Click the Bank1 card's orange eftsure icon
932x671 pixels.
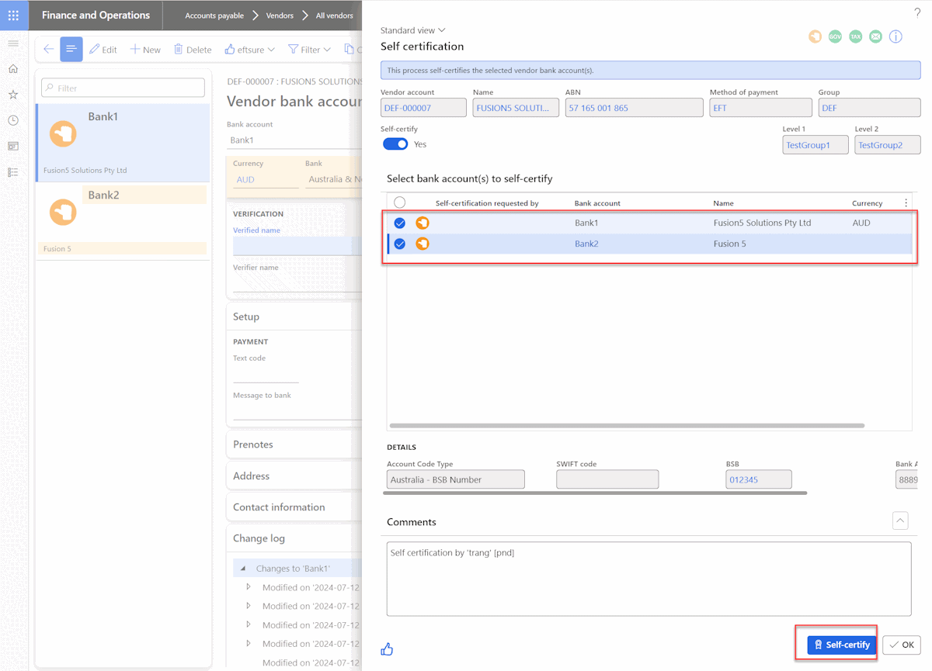pos(63,134)
